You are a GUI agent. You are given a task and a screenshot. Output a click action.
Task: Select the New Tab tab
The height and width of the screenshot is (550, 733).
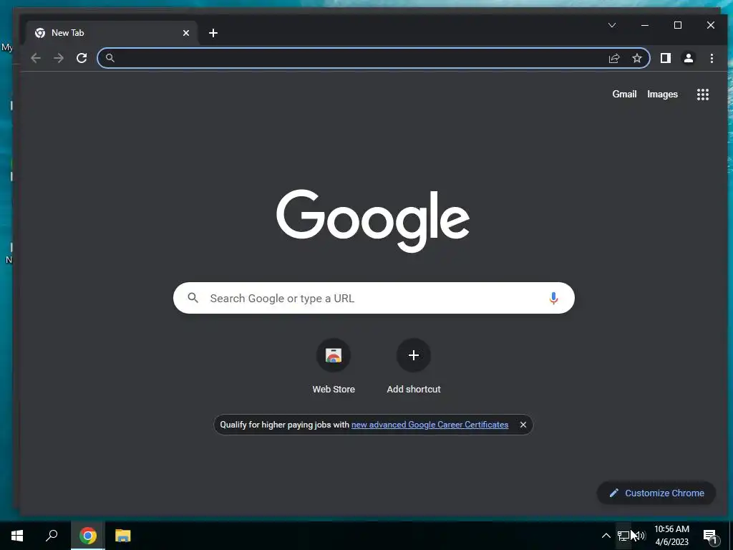tap(112, 33)
